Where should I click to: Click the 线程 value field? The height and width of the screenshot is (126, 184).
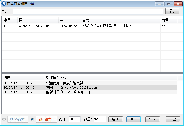click(x=74, y=119)
